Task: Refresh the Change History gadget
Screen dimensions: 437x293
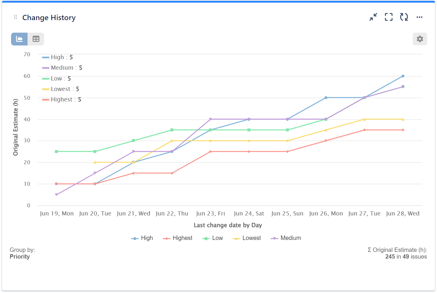Action: tap(404, 17)
